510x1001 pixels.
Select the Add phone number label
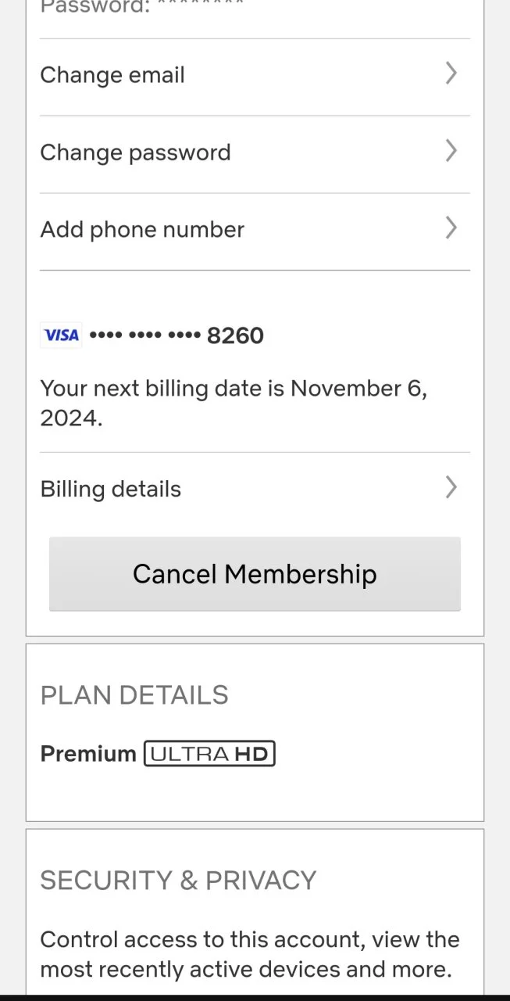click(x=142, y=230)
